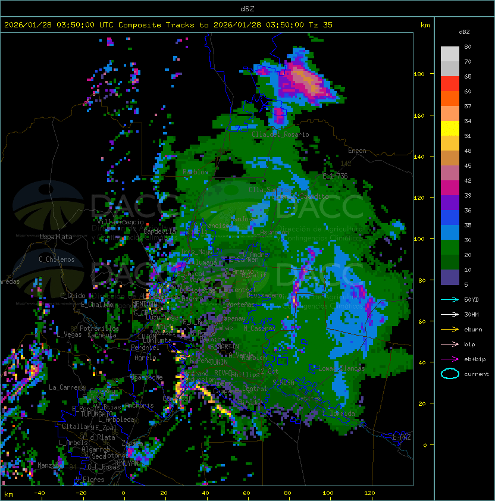
Task: Click the 'TUNUYAN' place label
Action: point(126,463)
